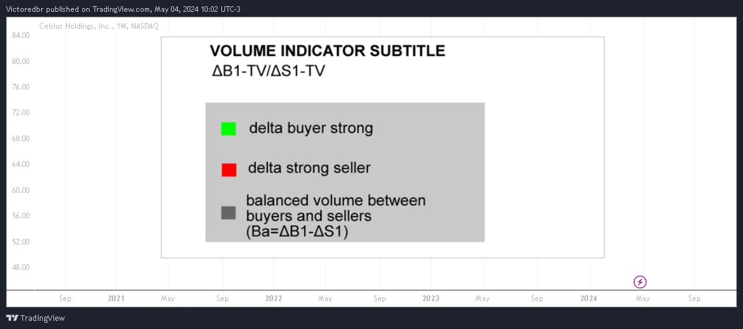Screen dimensions: 743x329
Task: Click the Victoredbr published header text
Action: tap(124, 9)
